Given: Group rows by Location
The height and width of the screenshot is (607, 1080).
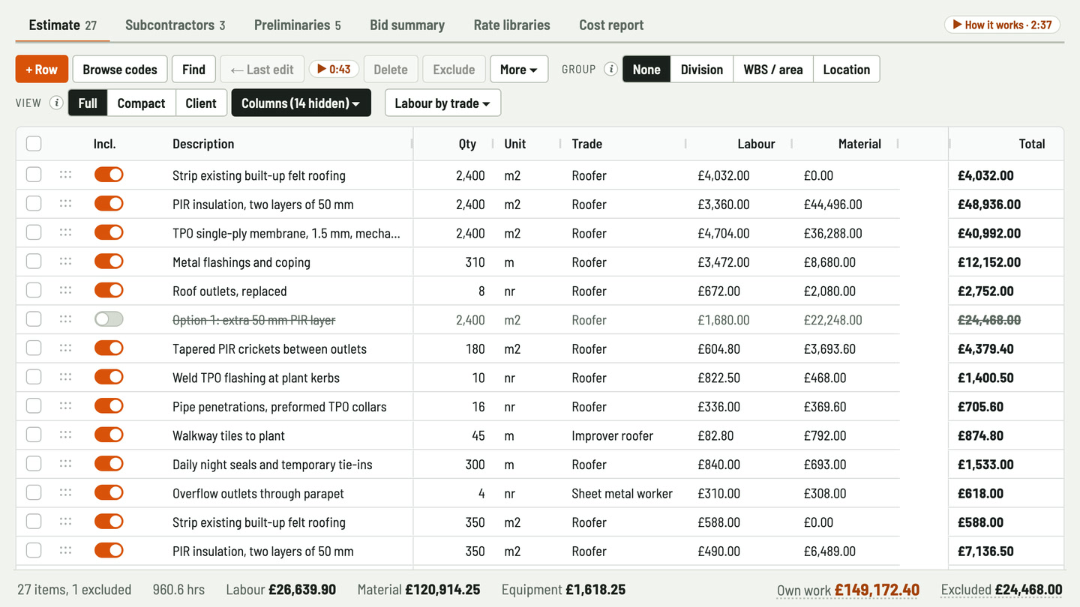Looking at the screenshot, I should tap(847, 70).
